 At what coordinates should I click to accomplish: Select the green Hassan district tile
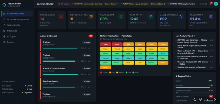click(x=140, y=54)
